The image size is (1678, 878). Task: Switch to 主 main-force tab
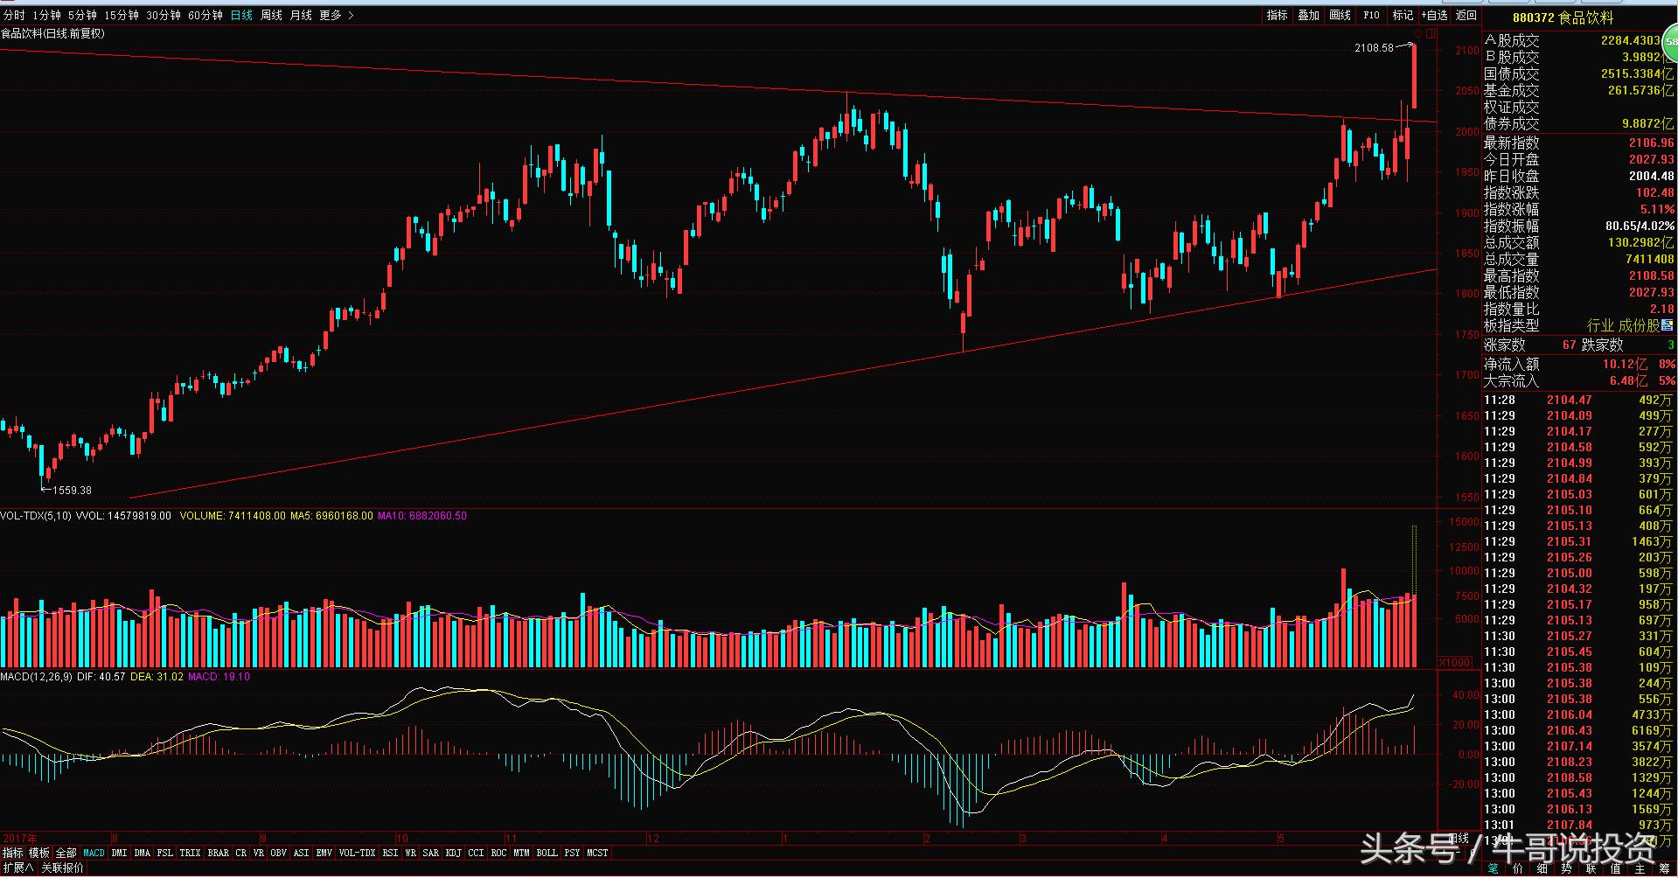tap(1640, 868)
